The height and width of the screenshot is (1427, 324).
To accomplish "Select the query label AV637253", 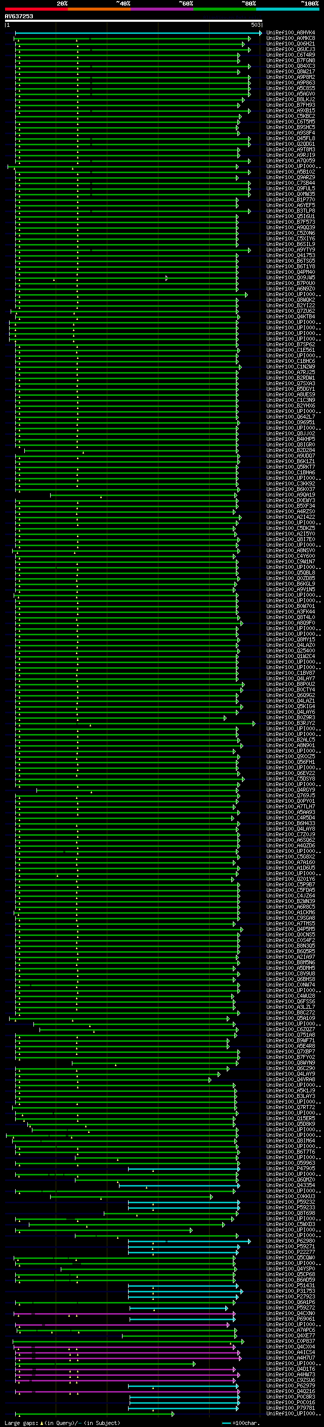I will [x=19, y=16].
